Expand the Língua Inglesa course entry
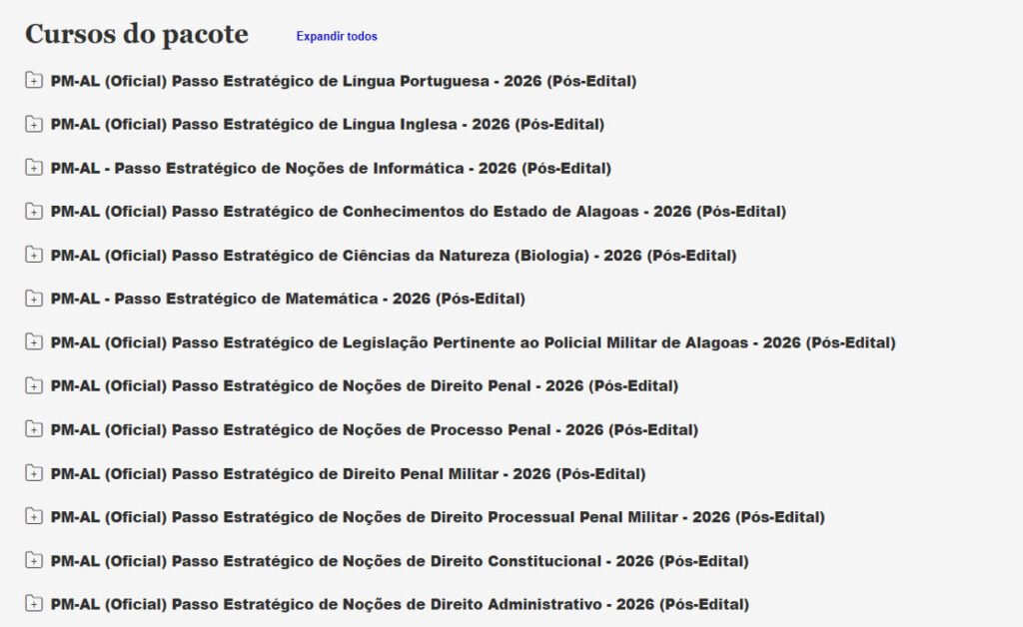Viewport: 1023px width, 627px height. point(35,125)
